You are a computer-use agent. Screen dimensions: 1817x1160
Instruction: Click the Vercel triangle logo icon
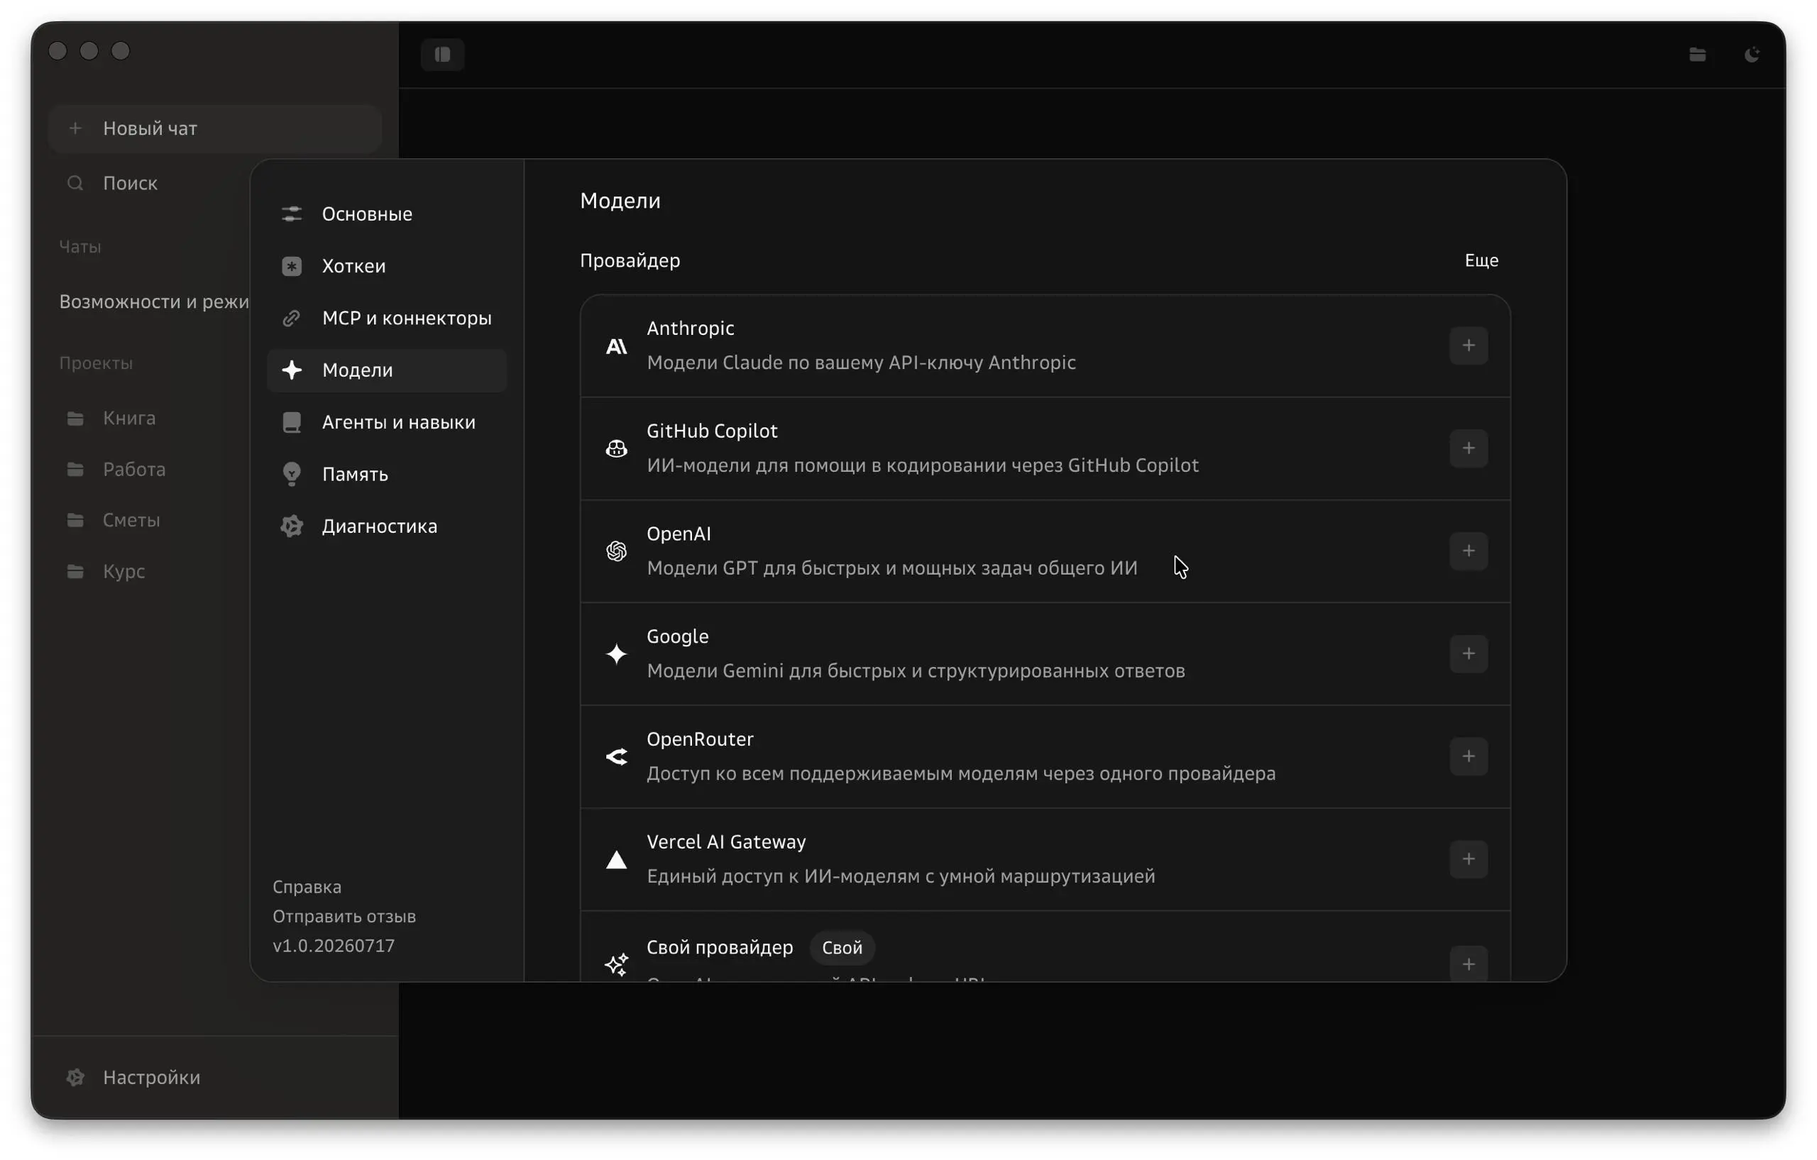[617, 860]
